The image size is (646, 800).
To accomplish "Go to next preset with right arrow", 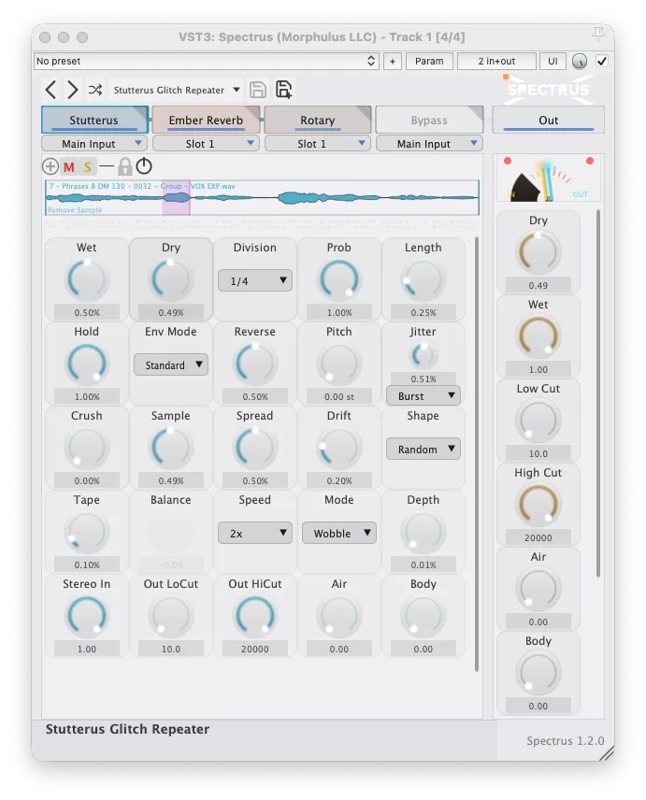I will click(x=73, y=91).
